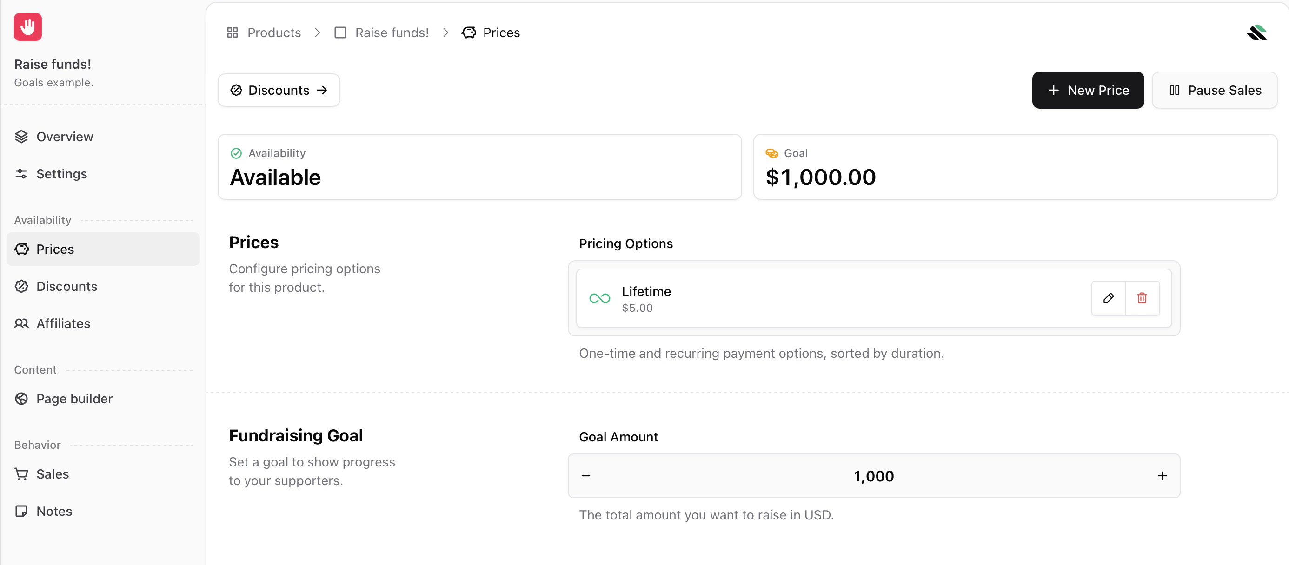Select the Prices piggy bank icon in sidebar
The width and height of the screenshot is (1289, 565).
click(x=21, y=249)
